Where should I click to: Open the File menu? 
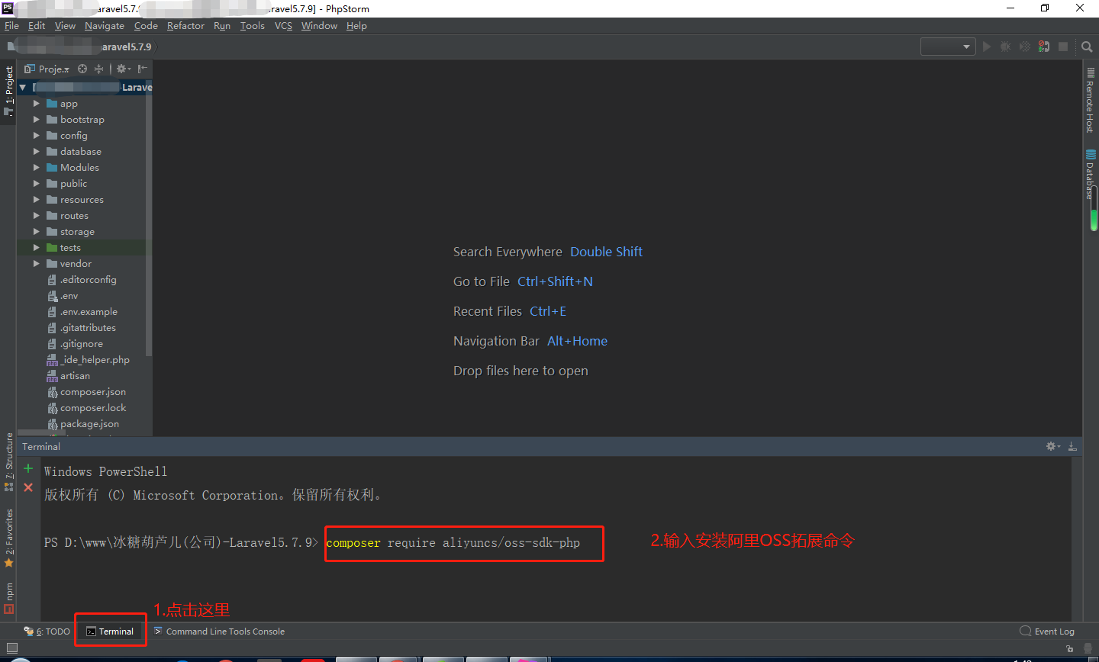pyautogui.click(x=11, y=26)
